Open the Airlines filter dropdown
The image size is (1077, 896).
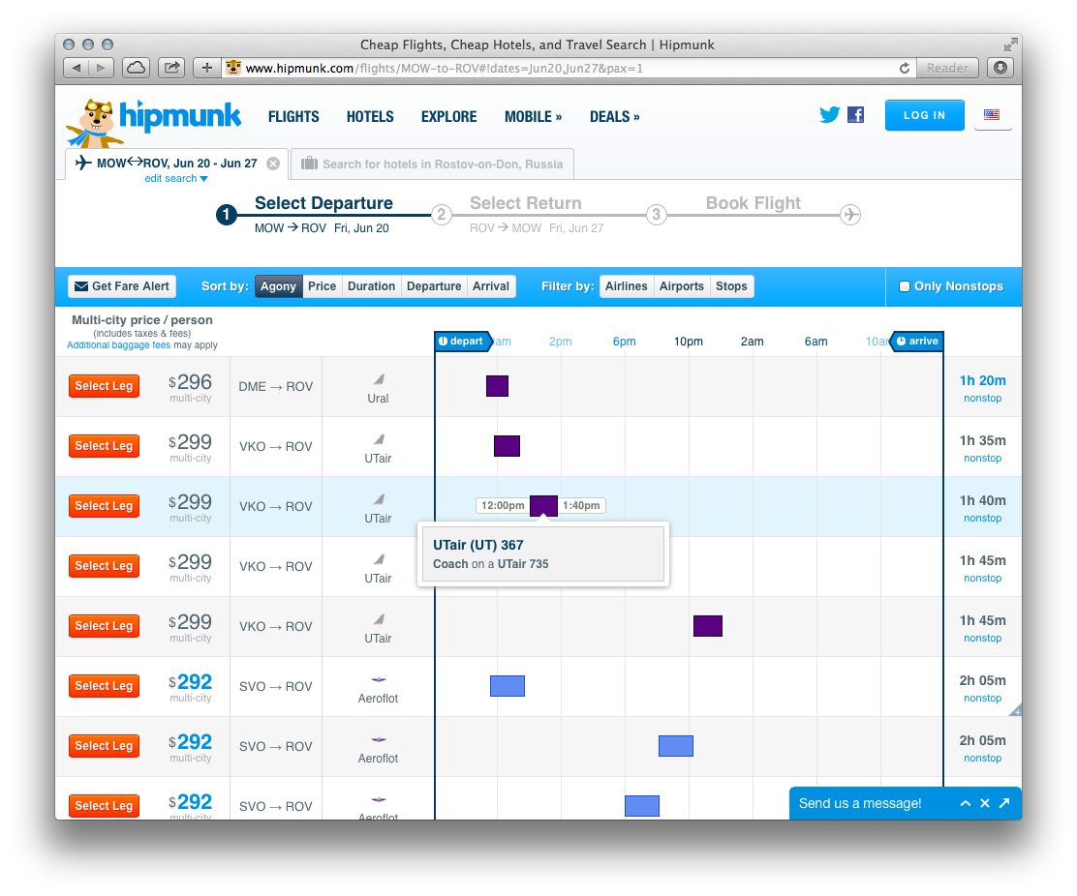coord(627,286)
